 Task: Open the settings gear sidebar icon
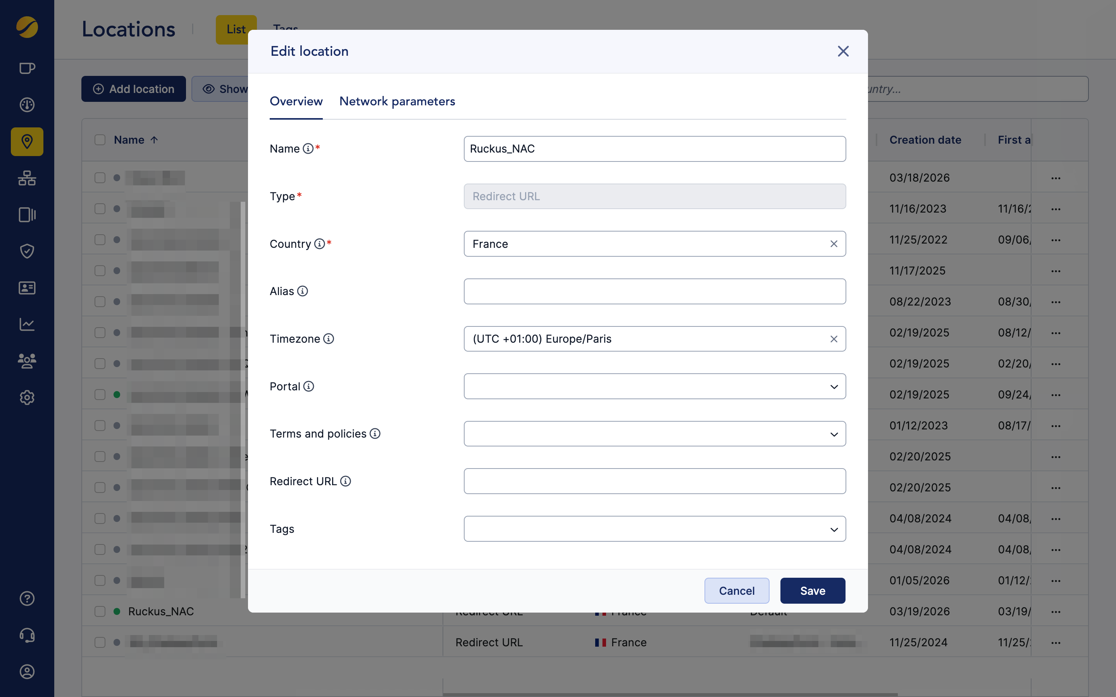tap(27, 397)
